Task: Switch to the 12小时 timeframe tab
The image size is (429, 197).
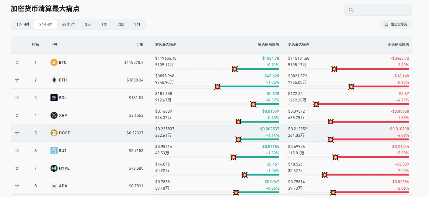Action: pyautogui.click(x=23, y=24)
